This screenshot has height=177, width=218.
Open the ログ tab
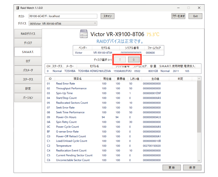pyautogui.click(x=28, y=61)
